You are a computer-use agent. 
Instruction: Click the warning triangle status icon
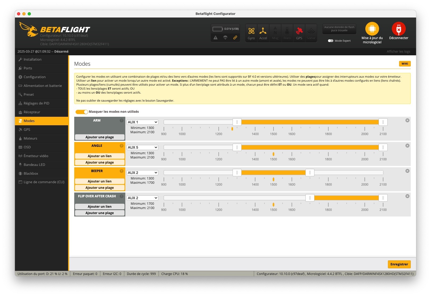point(215,37)
